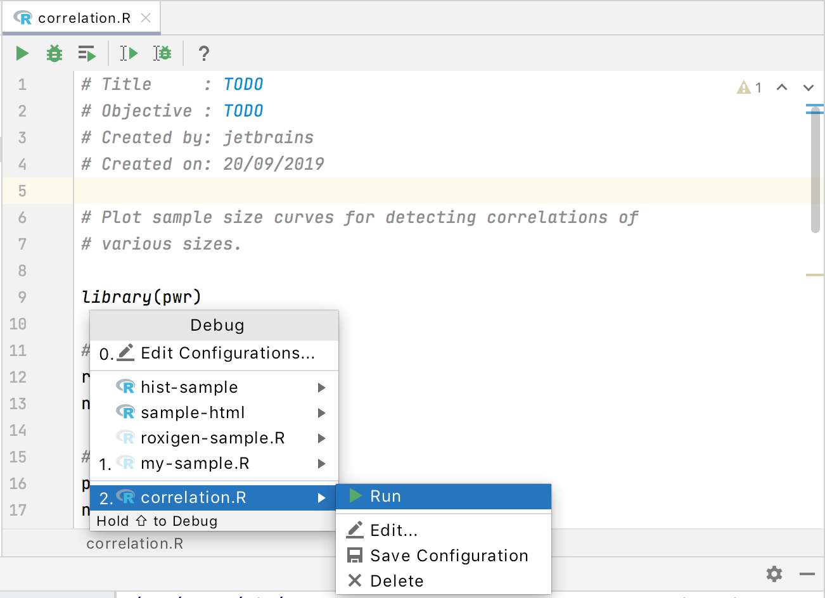Viewport: 825px width, 598px height.
Task: Open the settings gear in the bottom panel
Action: 774,574
